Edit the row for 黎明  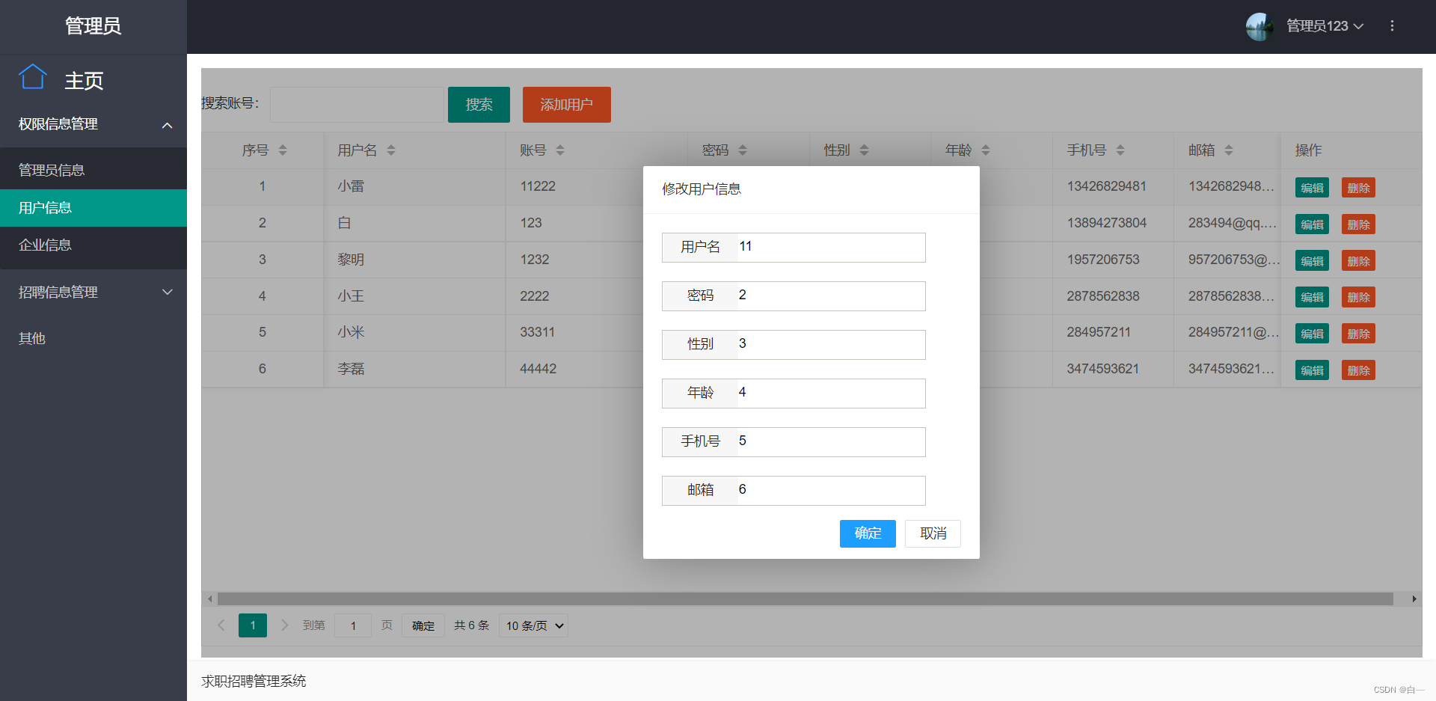(x=1312, y=261)
